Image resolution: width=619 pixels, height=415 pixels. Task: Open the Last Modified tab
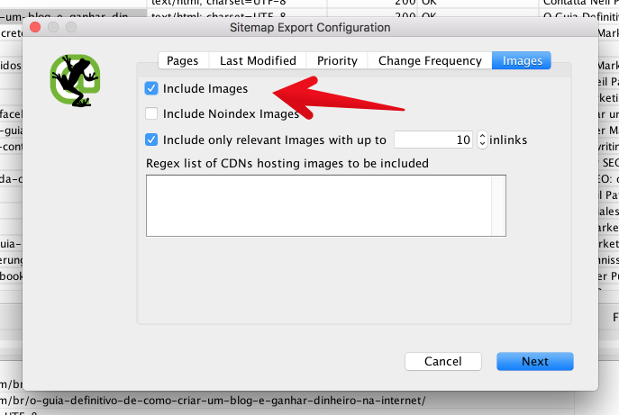click(258, 60)
